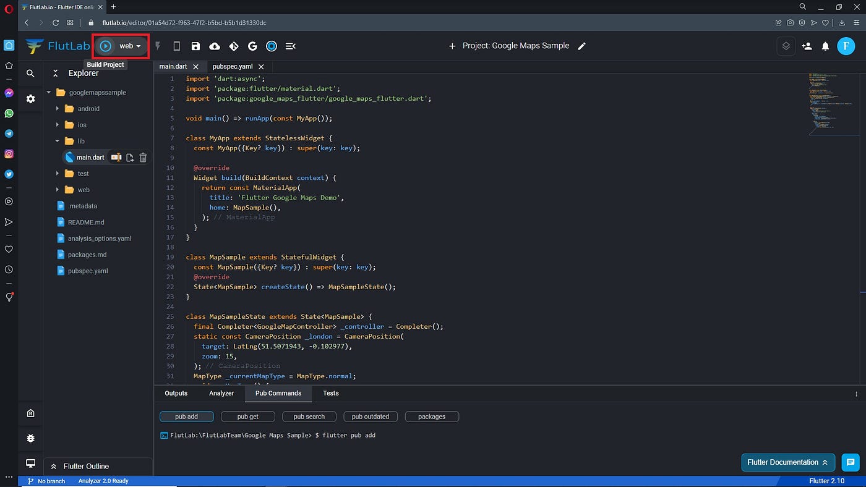This screenshot has width=866, height=487.
Task: Collapse the lib folder
Action: (x=58, y=141)
